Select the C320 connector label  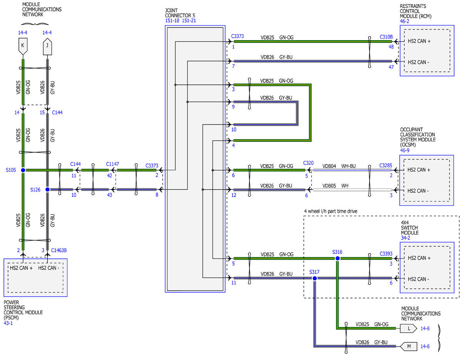pyautogui.click(x=309, y=163)
